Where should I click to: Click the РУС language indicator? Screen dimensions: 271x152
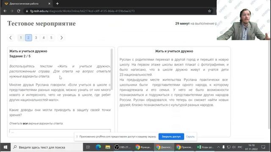pos(240,147)
